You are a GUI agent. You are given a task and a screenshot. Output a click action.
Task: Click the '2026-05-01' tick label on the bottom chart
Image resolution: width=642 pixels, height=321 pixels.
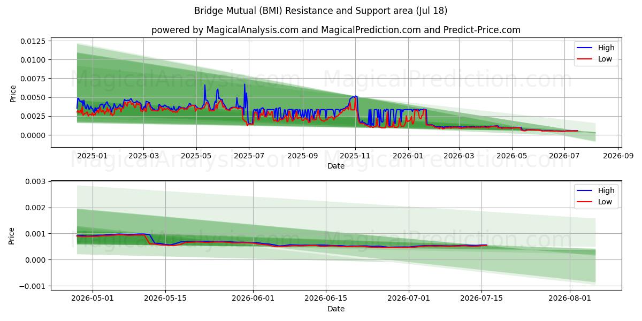click(92, 299)
